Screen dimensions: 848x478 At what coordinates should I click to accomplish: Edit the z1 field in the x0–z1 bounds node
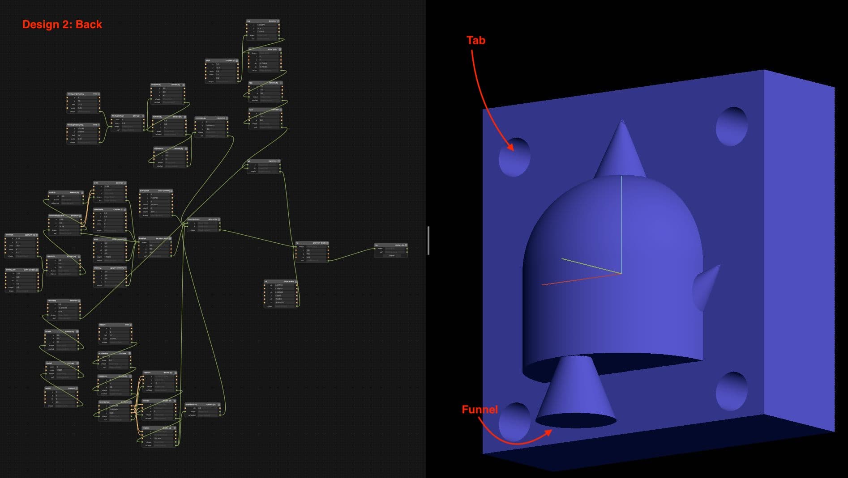pyautogui.click(x=285, y=303)
